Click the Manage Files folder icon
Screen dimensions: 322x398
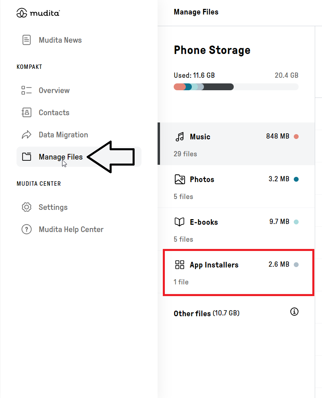pos(27,157)
